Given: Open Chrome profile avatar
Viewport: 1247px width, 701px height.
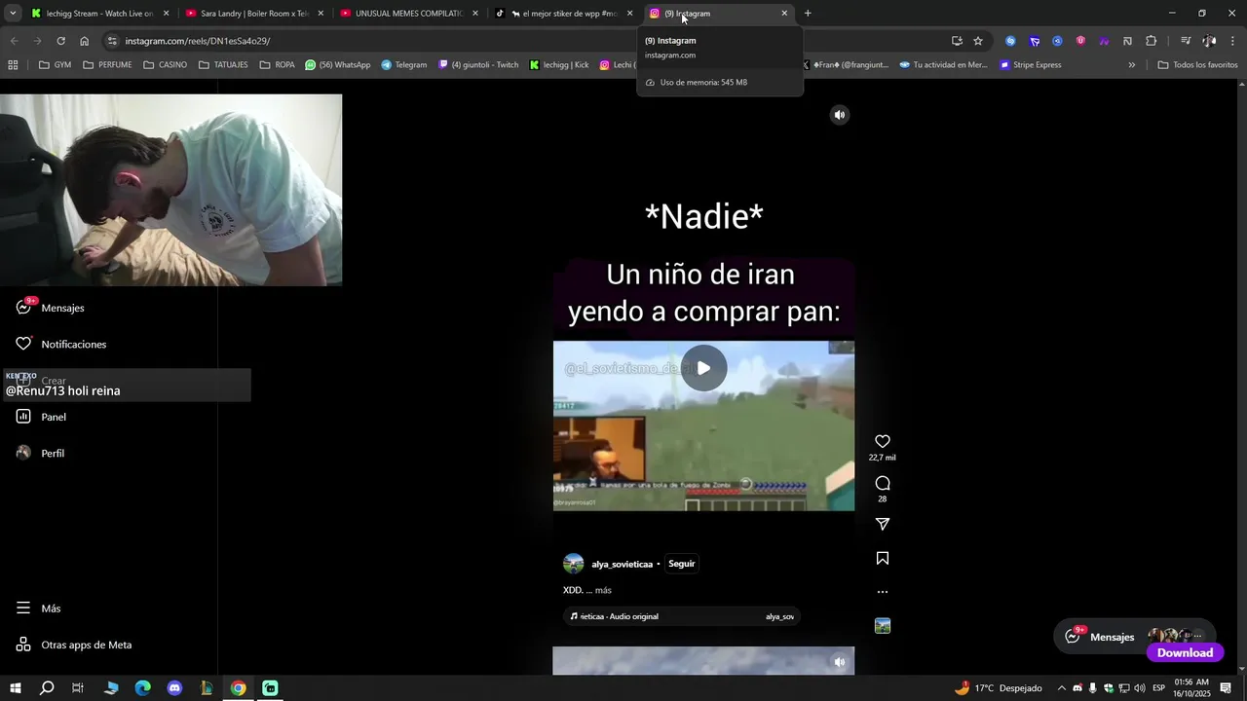Looking at the screenshot, I should pos(1209,41).
